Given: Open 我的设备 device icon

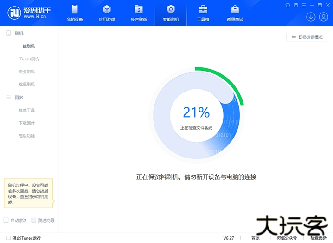Looking at the screenshot, I should click(75, 10).
